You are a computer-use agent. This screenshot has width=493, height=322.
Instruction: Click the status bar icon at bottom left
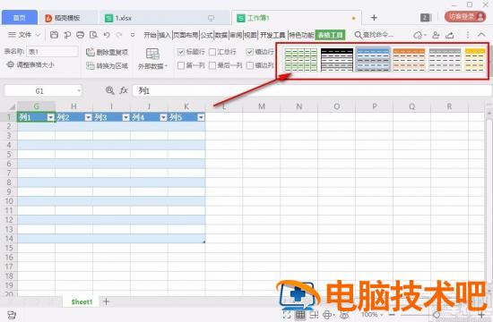12,315
